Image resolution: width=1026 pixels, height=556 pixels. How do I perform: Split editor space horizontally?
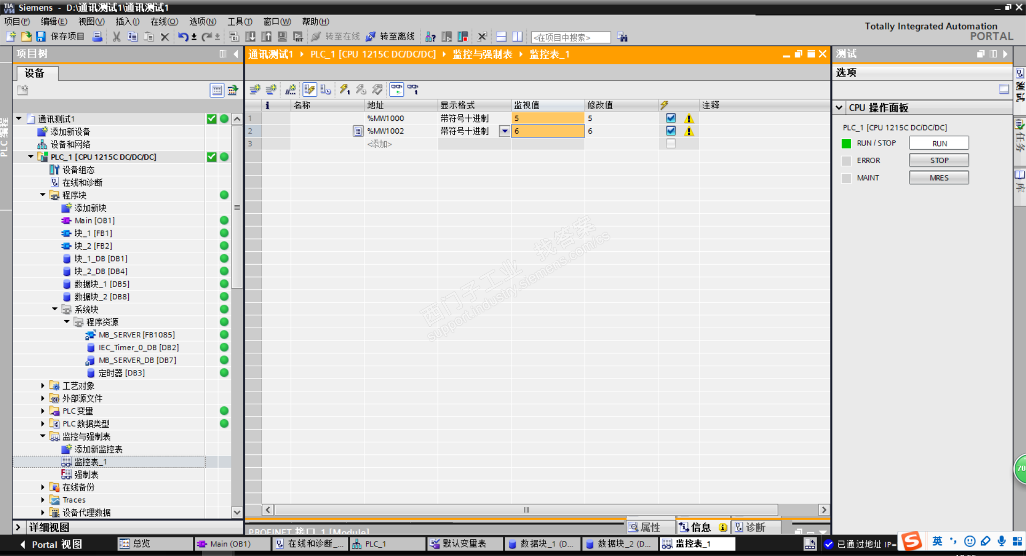tap(501, 36)
